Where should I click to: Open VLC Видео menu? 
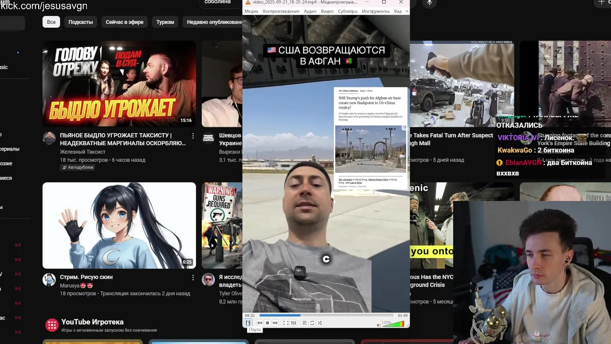tap(327, 11)
